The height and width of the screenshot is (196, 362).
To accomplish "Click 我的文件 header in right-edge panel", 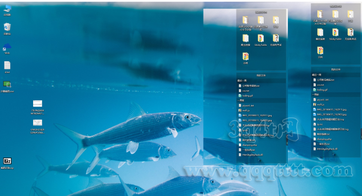I will [336, 70].
